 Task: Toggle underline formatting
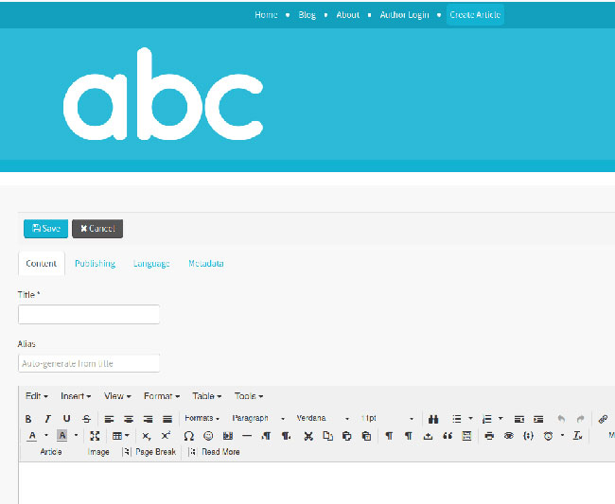pyautogui.click(x=66, y=419)
